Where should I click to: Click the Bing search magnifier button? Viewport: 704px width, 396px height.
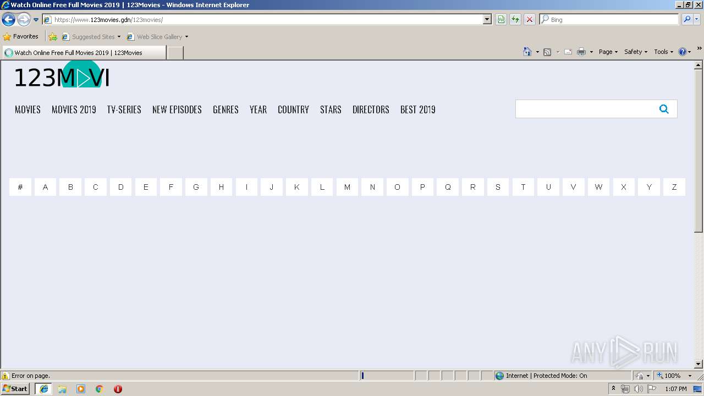[x=687, y=19]
